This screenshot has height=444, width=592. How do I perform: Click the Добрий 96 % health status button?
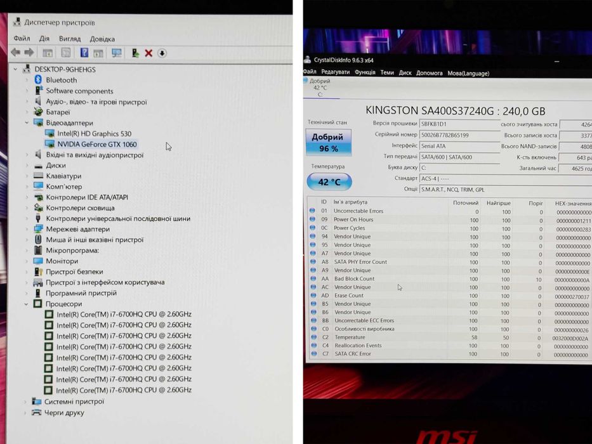328,142
